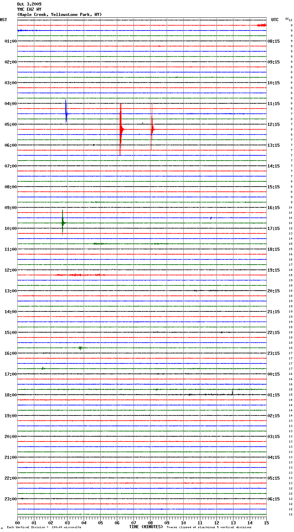294x532 pixels.
Task: Click the x-axis minute label '00'
Action: coord(17,523)
